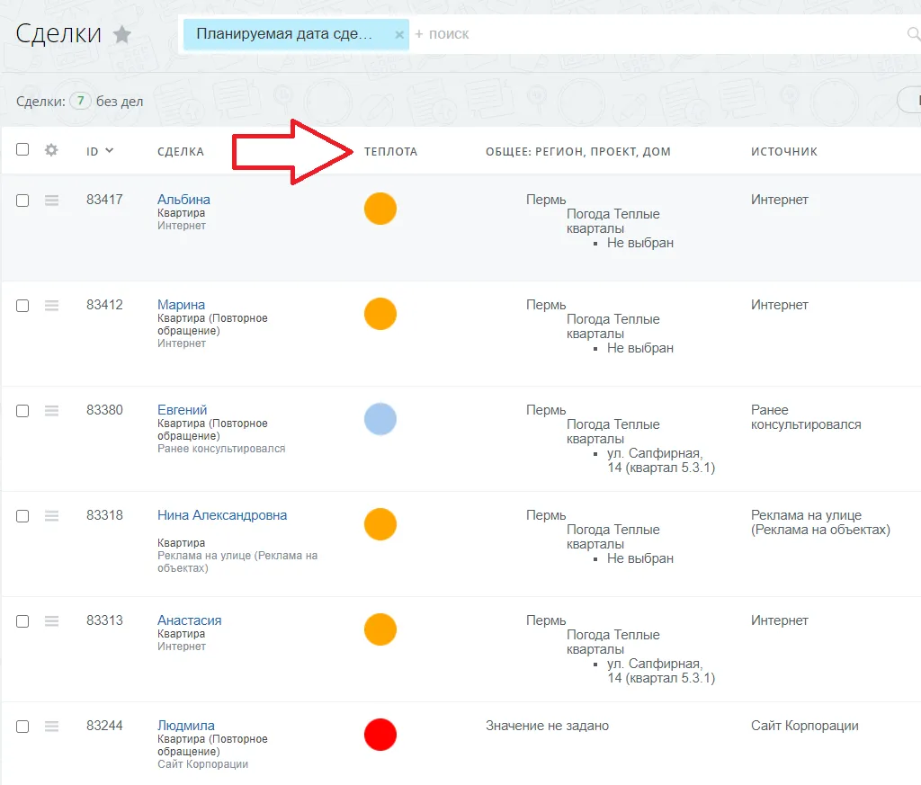Open row menu for deal 83318
This screenshot has width=921, height=785.
(52, 516)
